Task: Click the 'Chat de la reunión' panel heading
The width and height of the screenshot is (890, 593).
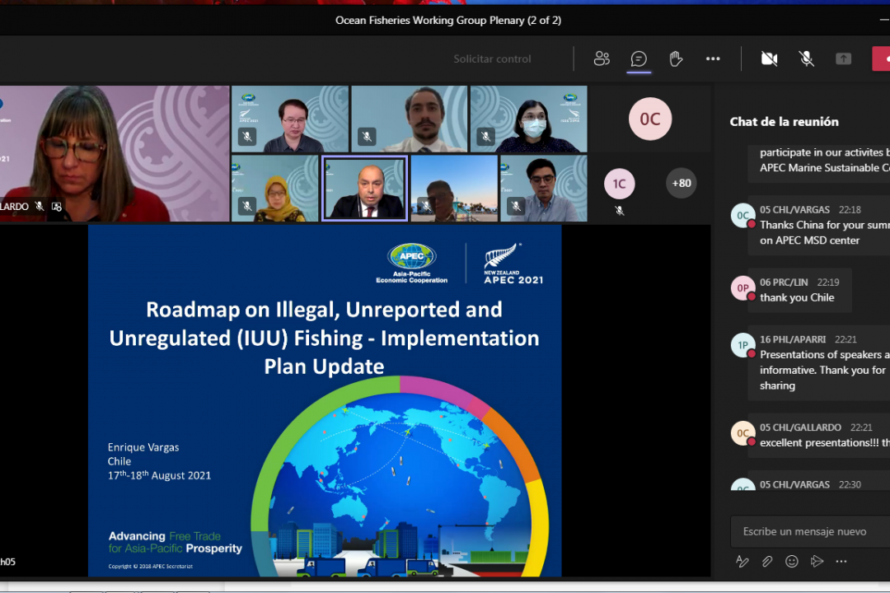Action: 784,121
